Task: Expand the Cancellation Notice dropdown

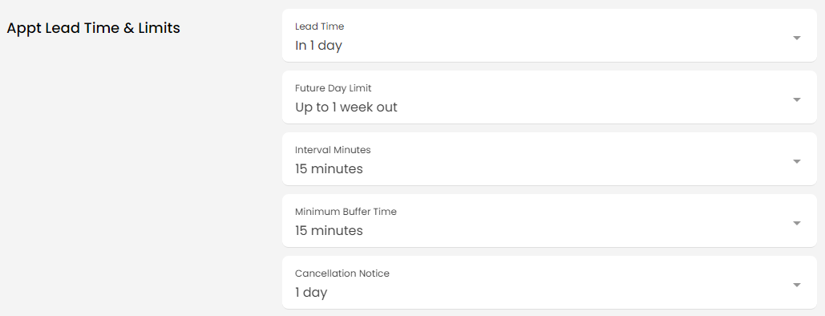Action: (549, 282)
